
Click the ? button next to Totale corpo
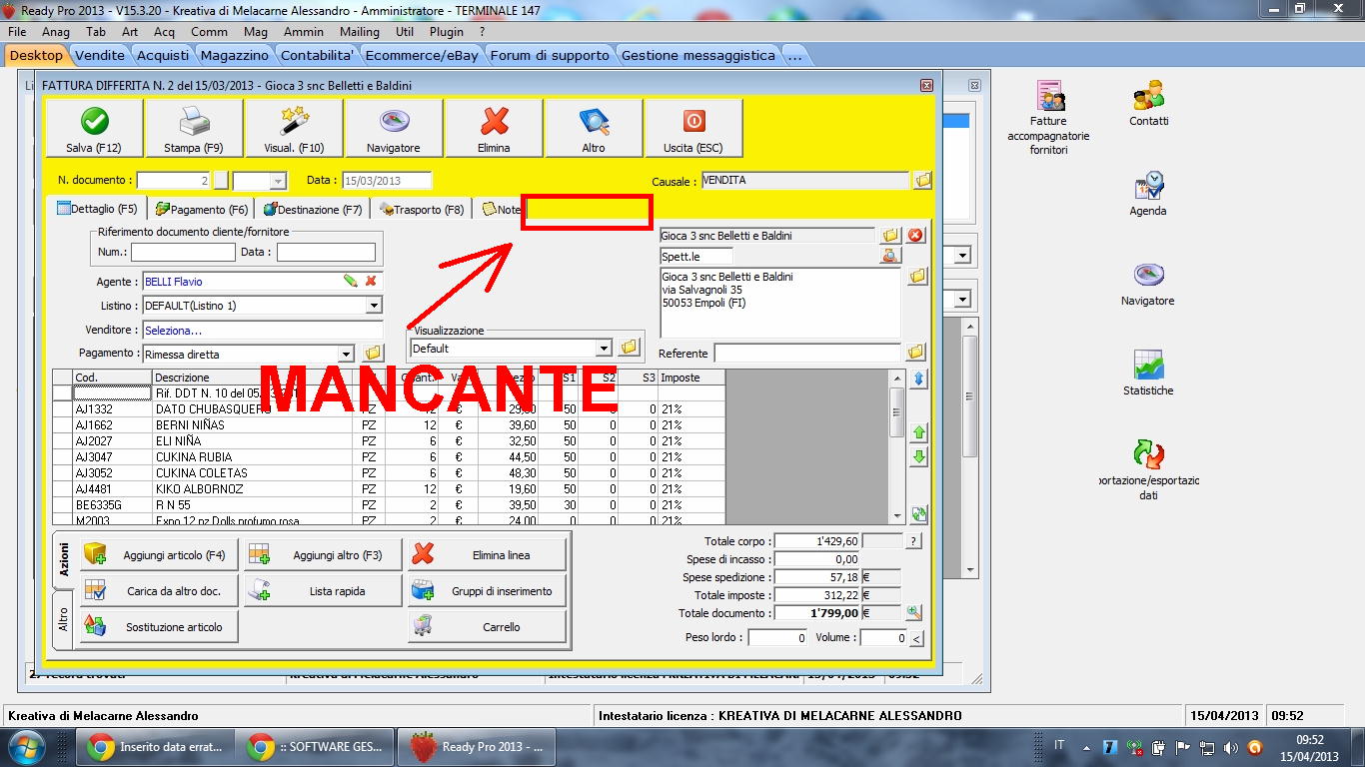click(913, 540)
